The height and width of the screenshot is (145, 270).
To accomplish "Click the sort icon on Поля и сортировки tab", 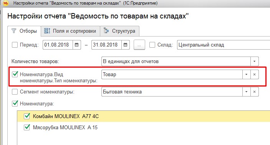I will tap(47, 31).
